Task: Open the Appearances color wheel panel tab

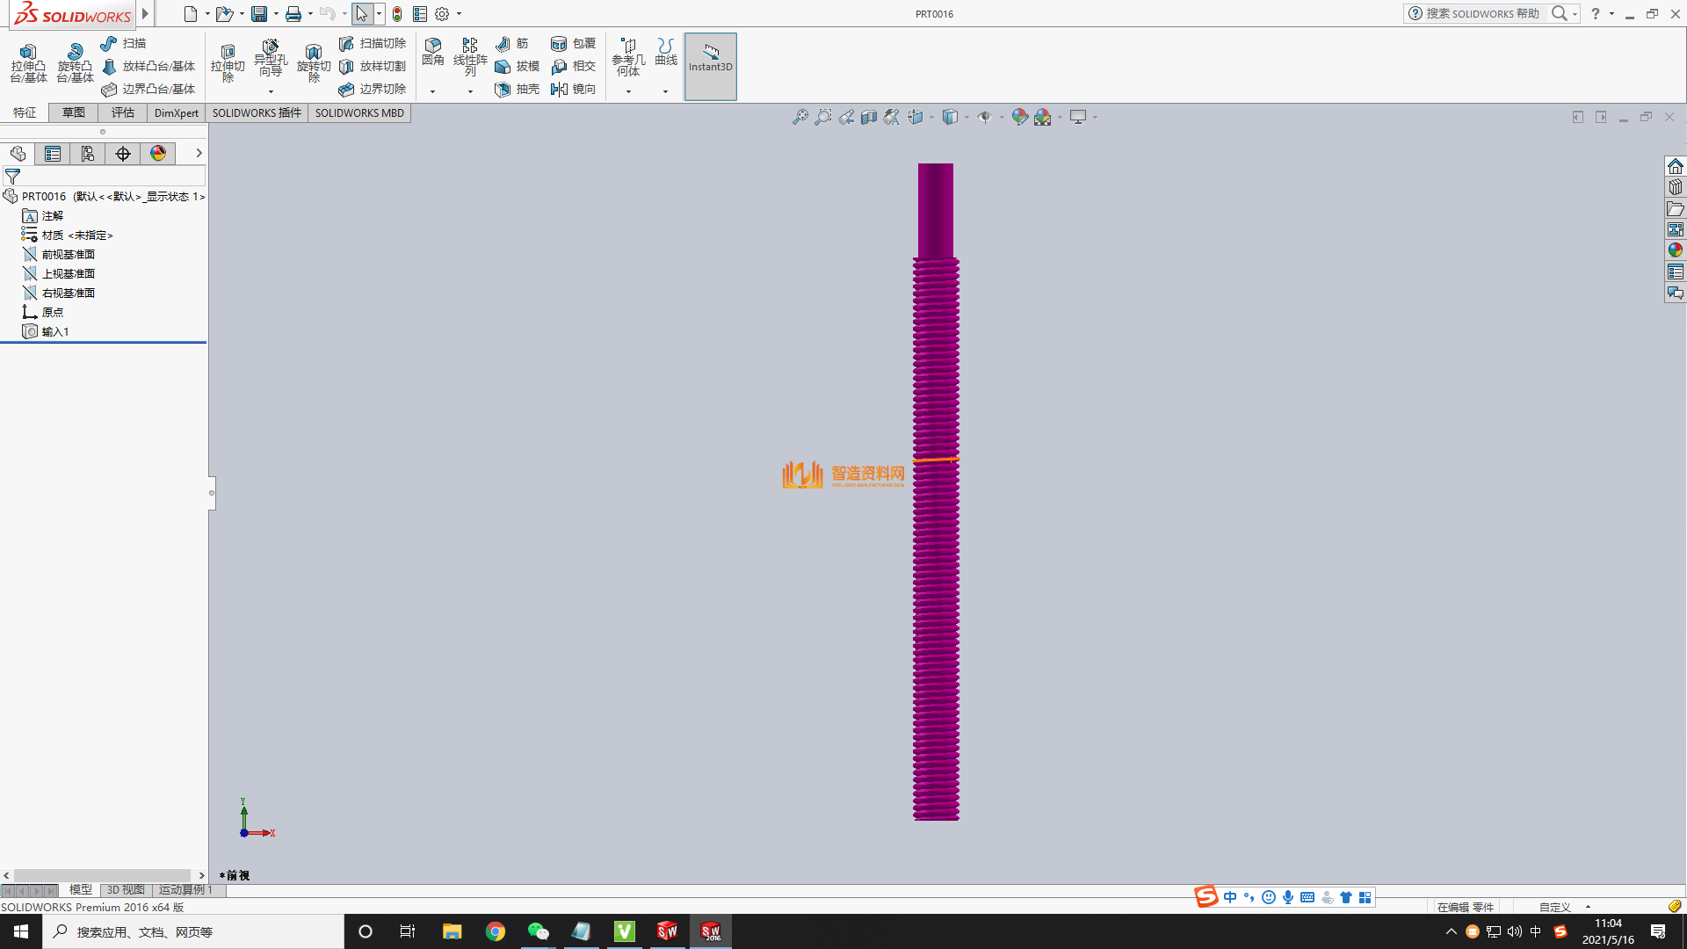Action: coord(158,154)
